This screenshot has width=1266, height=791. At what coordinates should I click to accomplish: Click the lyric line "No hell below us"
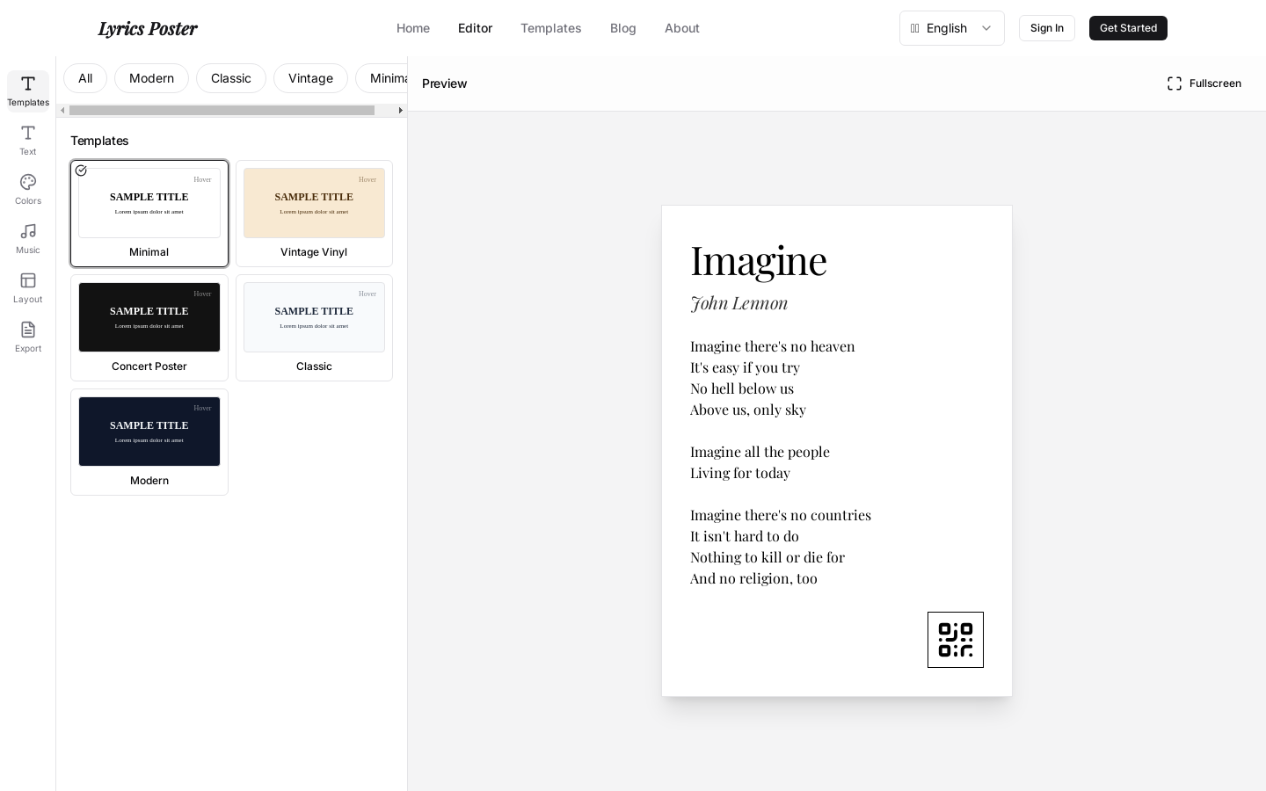742,388
